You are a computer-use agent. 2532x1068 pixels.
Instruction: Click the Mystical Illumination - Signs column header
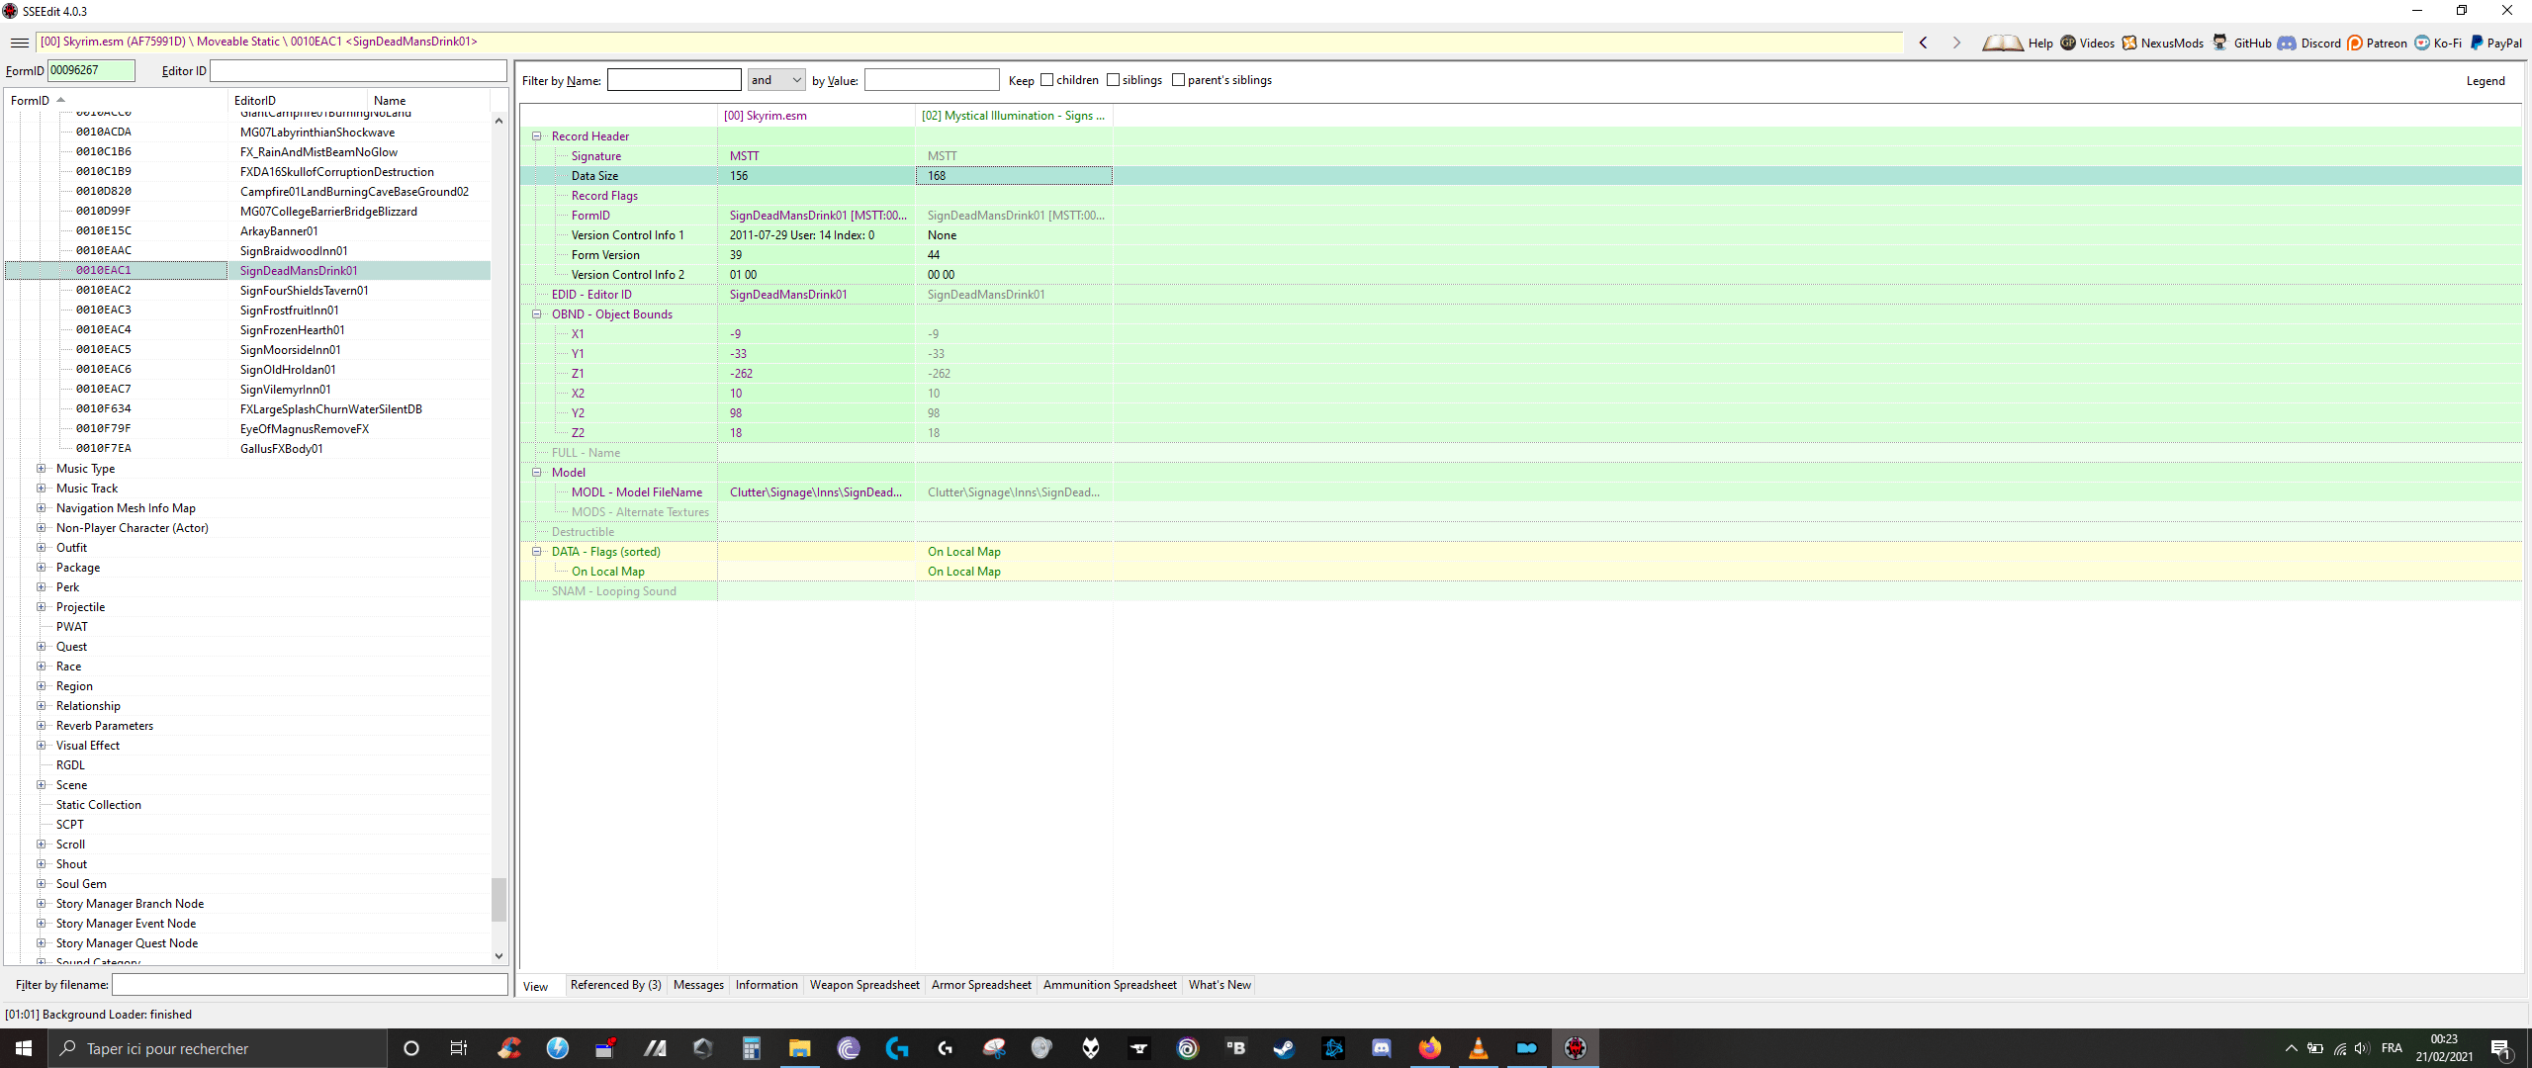click(1014, 116)
